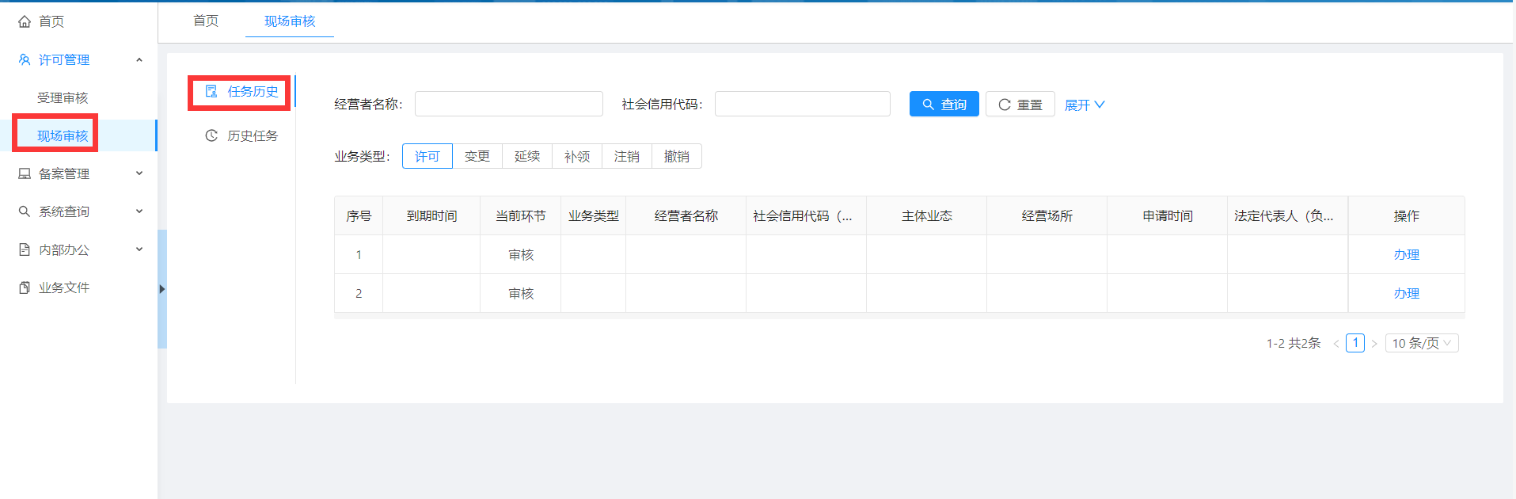Click the 查询 search button
The image size is (1516, 499).
944,105
